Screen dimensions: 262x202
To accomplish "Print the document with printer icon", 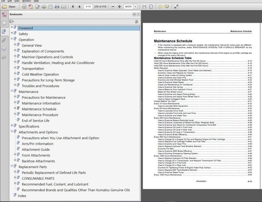I will tap(57, 7).
